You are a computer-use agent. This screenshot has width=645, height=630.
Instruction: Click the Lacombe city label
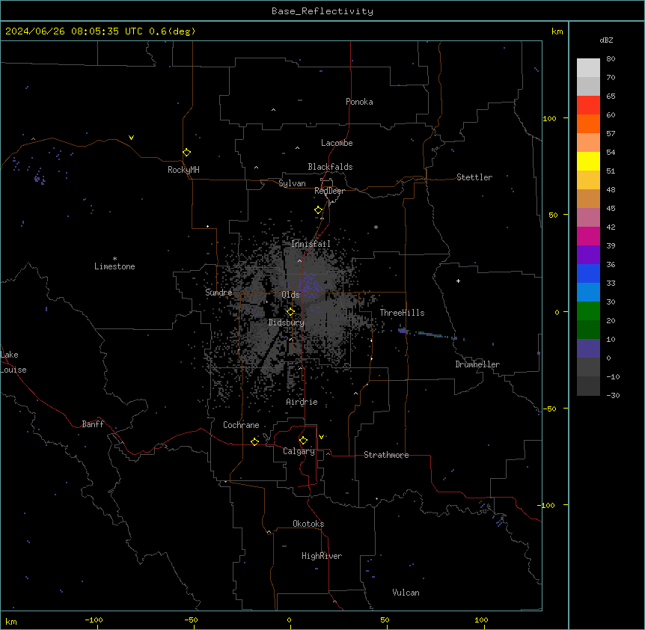pos(337,143)
